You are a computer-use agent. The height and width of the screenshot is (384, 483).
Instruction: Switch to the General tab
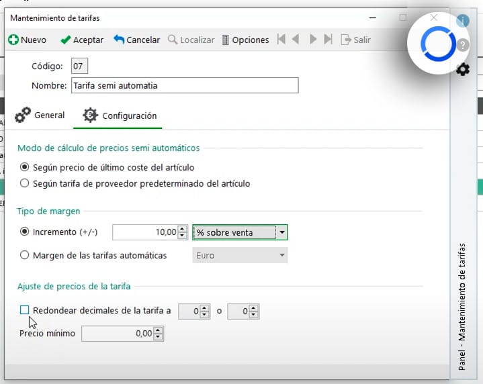(40, 115)
